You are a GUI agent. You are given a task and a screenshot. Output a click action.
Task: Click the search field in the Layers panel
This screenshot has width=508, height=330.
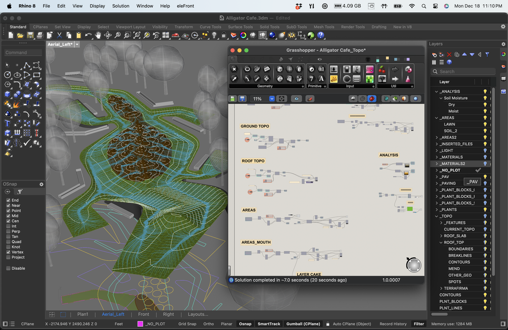coord(463,71)
